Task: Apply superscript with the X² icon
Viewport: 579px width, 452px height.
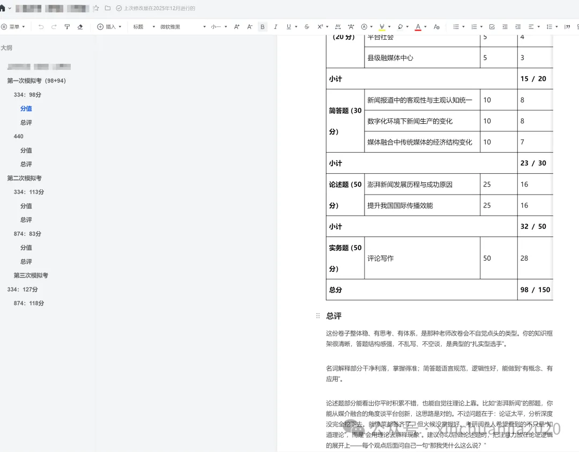Action: pos(320,27)
